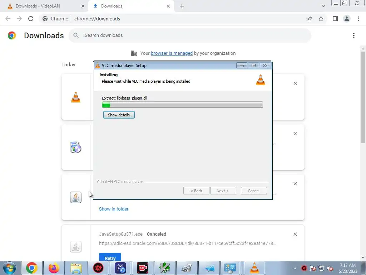Go forward in Chrome
Screen dimensions: 366x275
19,19
